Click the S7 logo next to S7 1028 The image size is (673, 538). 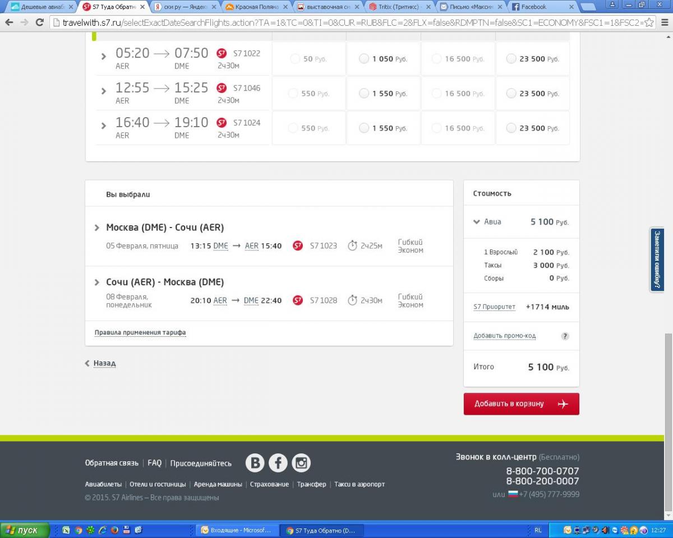(x=298, y=300)
